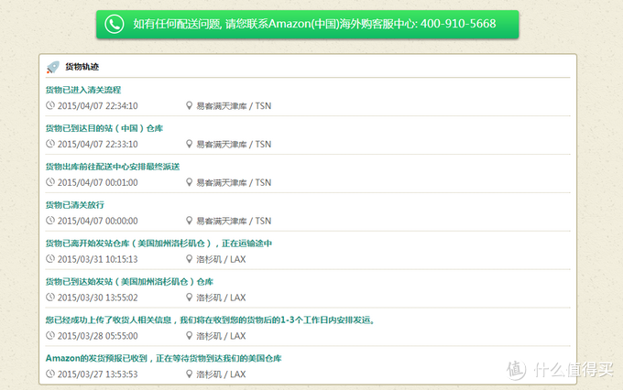Click the clock icon next to 2015/03/27 13:53:53

click(50, 374)
